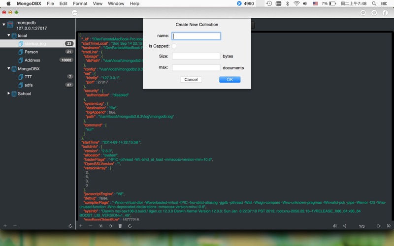Open the View menu
The image size is (394, 246).
pos(98,3)
